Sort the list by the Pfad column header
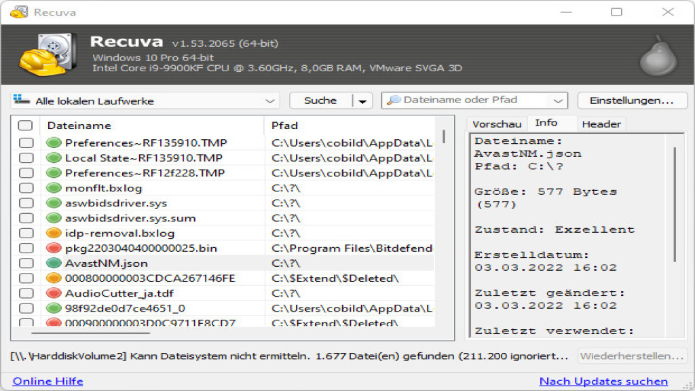The height and width of the screenshot is (391, 695). point(284,126)
